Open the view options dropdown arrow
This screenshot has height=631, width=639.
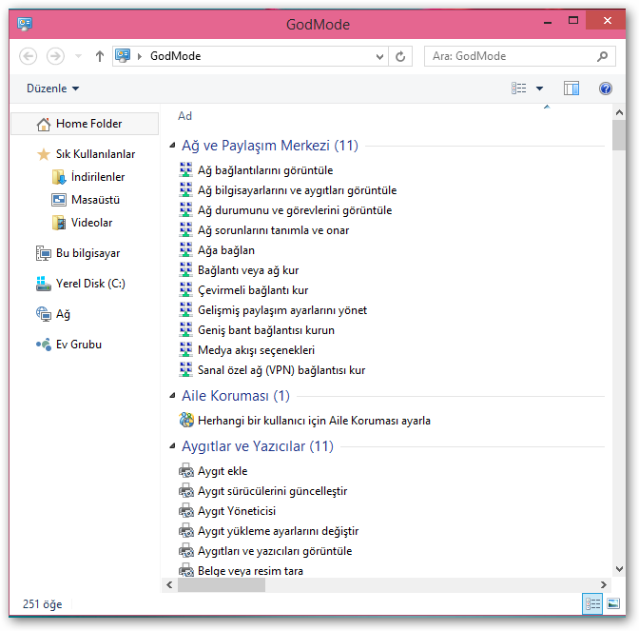point(540,89)
